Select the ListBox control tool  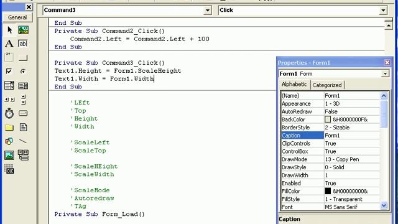coord(23,86)
